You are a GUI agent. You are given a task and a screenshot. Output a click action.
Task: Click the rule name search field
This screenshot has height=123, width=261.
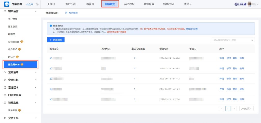click(x=231, y=40)
